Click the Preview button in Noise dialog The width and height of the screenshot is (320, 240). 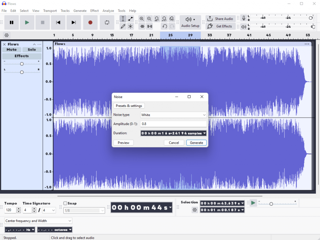[x=123, y=143]
